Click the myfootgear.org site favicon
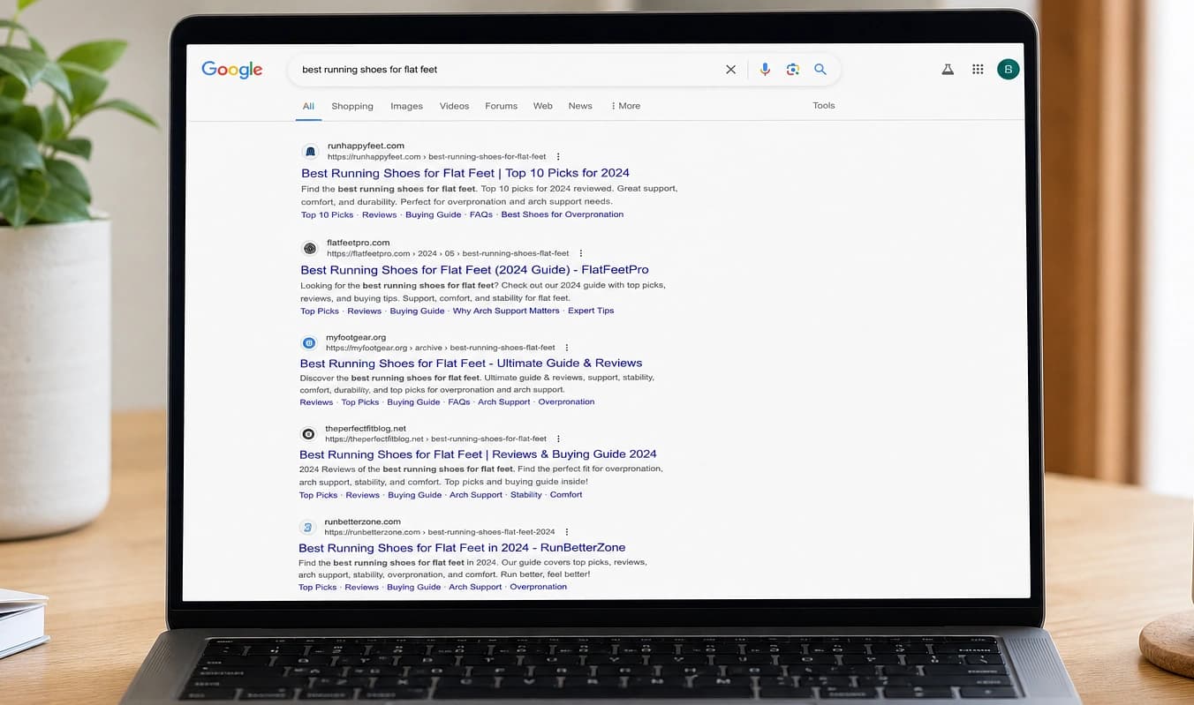The image size is (1194, 705). 308,342
